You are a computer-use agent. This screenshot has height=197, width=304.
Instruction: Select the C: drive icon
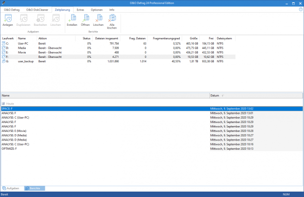[x=5, y=44]
